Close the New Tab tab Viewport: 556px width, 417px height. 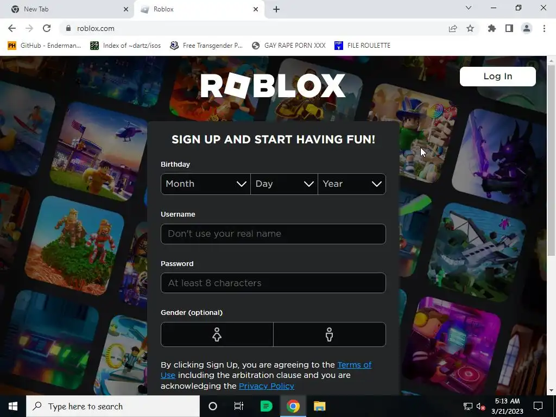[126, 9]
